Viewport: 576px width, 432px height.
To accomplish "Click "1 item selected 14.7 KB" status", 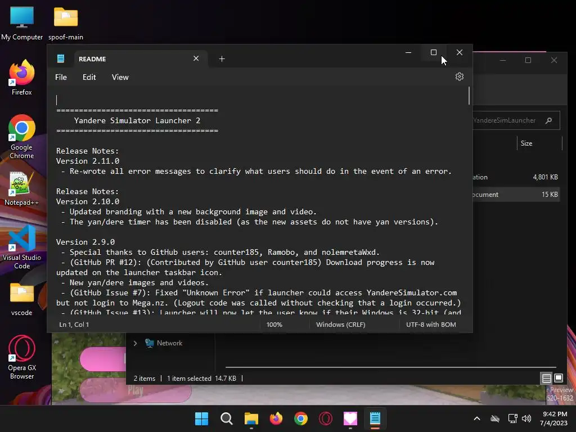I will [x=202, y=379].
